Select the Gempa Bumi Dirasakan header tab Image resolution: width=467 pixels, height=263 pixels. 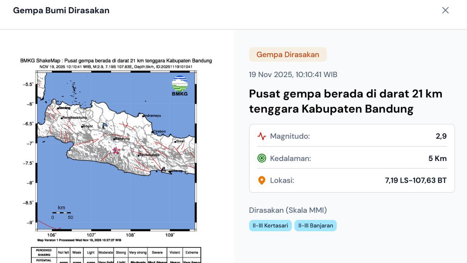click(x=61, y=11)
